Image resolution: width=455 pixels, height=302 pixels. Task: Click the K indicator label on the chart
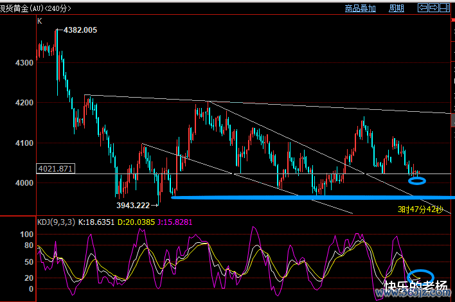point(39,21)
